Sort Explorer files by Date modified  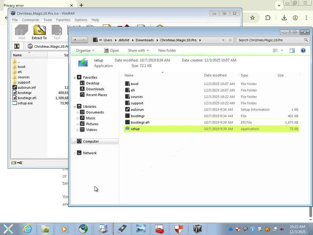(215, 75)
